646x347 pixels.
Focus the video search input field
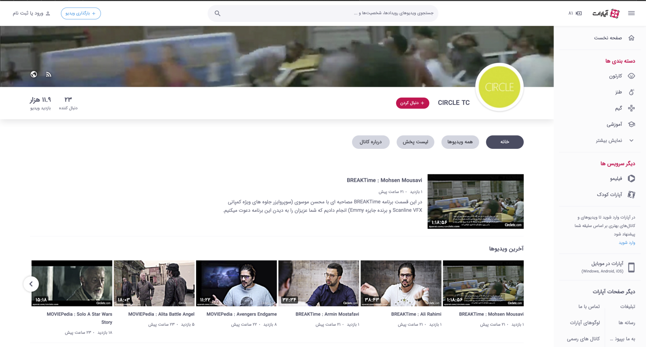(323, 13)
